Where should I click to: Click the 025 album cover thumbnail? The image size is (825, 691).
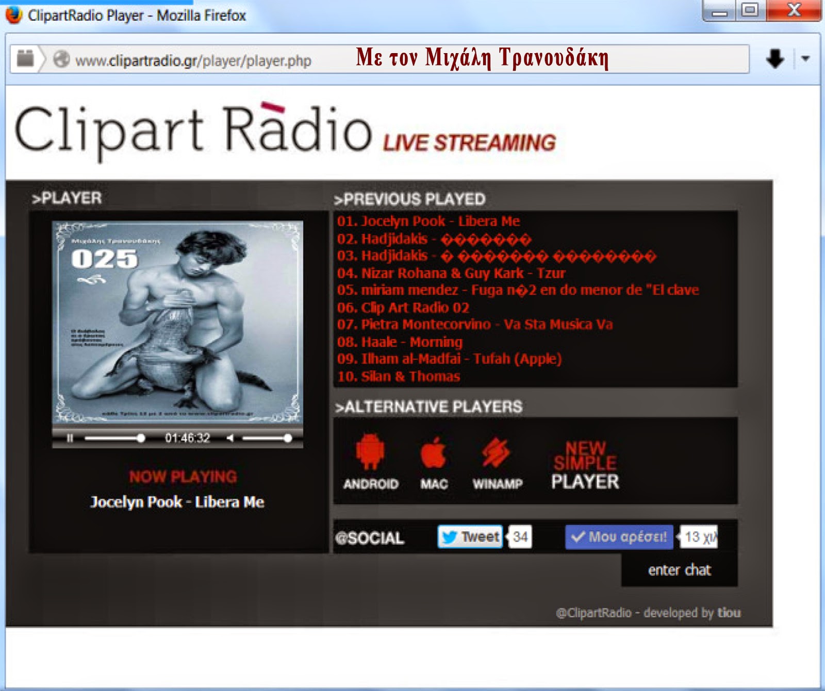(177, 323)
